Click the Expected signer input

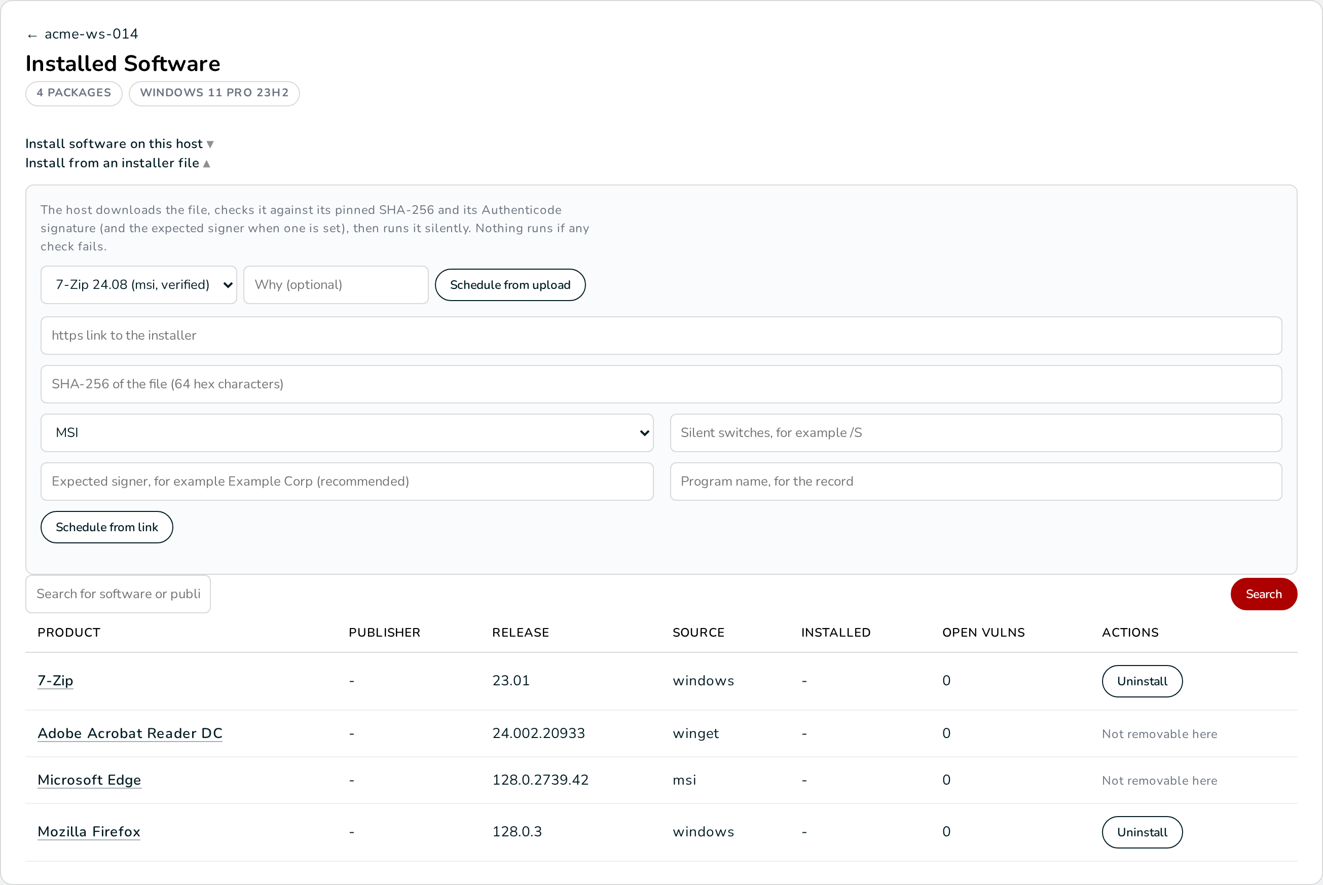coord(347,482)
